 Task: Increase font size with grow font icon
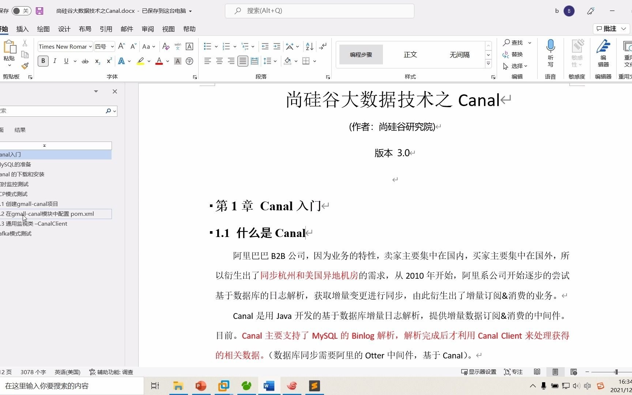click(122, 46)
